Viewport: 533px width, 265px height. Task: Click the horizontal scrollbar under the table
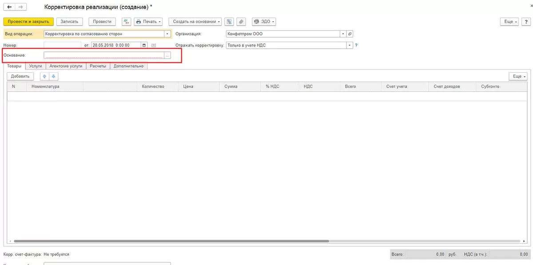pyautogui.click(x=171, y=241)
